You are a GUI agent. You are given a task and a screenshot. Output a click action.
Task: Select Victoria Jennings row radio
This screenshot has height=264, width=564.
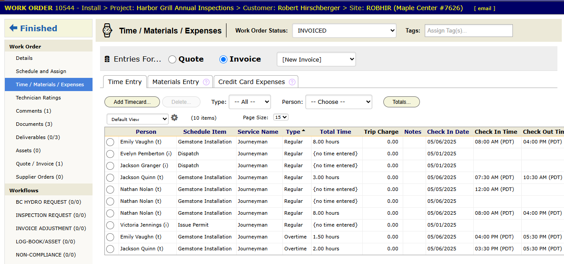point(110,225)
